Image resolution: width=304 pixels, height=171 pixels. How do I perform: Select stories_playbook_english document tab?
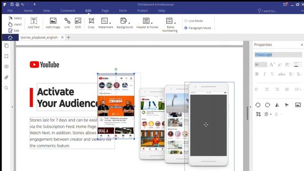[39, 38]
